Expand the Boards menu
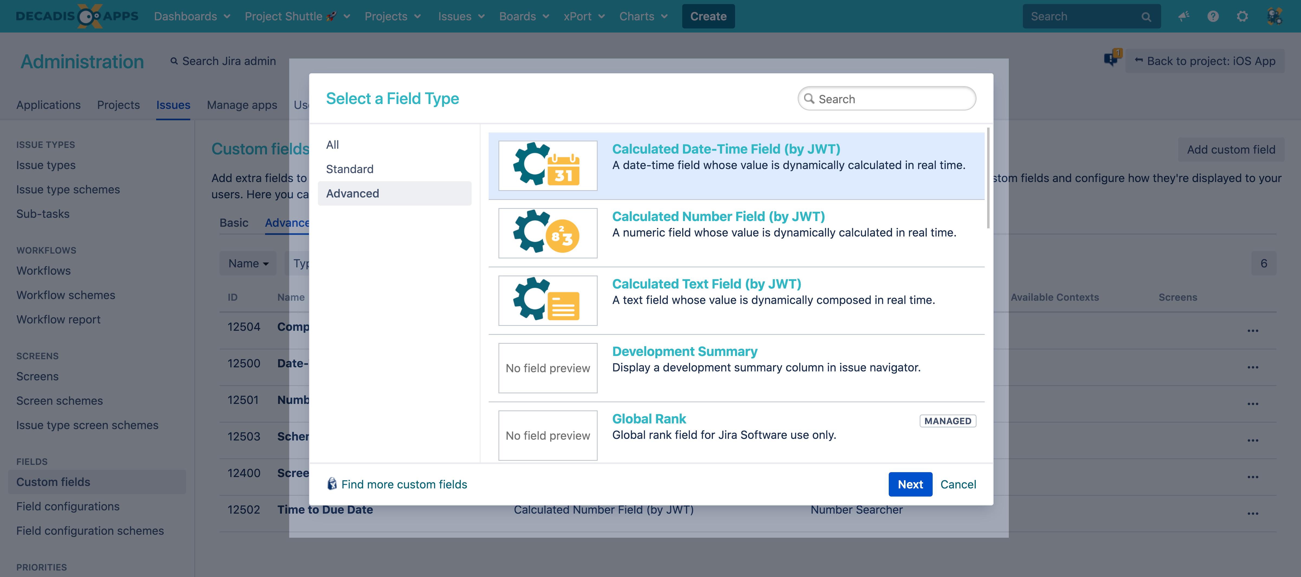 (x=524, y=16)
